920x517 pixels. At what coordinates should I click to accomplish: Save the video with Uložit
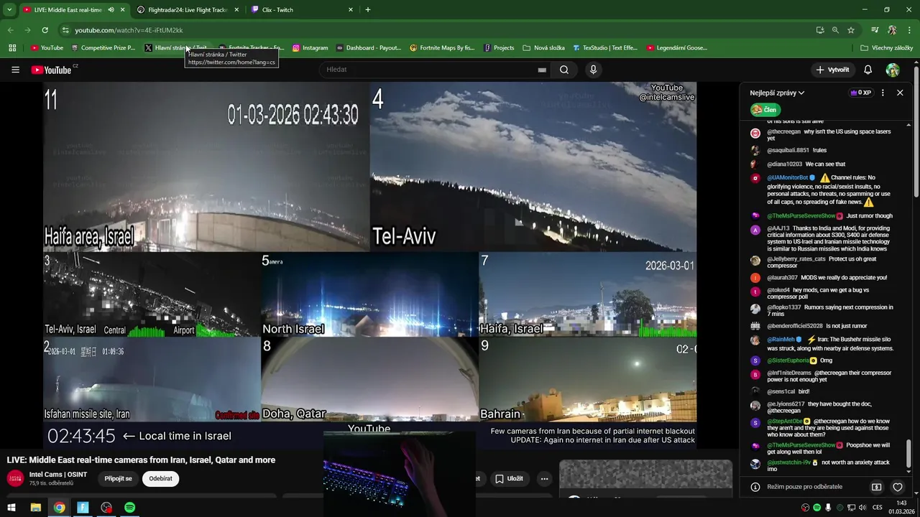(x=509, y=478)
